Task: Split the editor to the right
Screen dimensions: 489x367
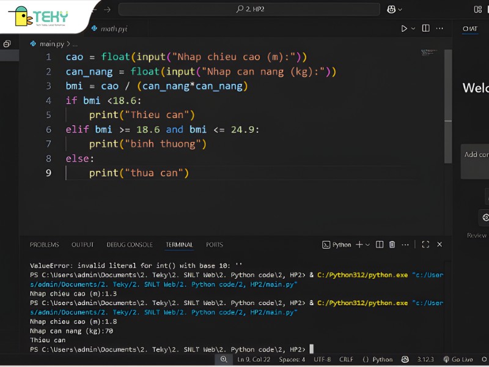Action: tap(425, 29)
